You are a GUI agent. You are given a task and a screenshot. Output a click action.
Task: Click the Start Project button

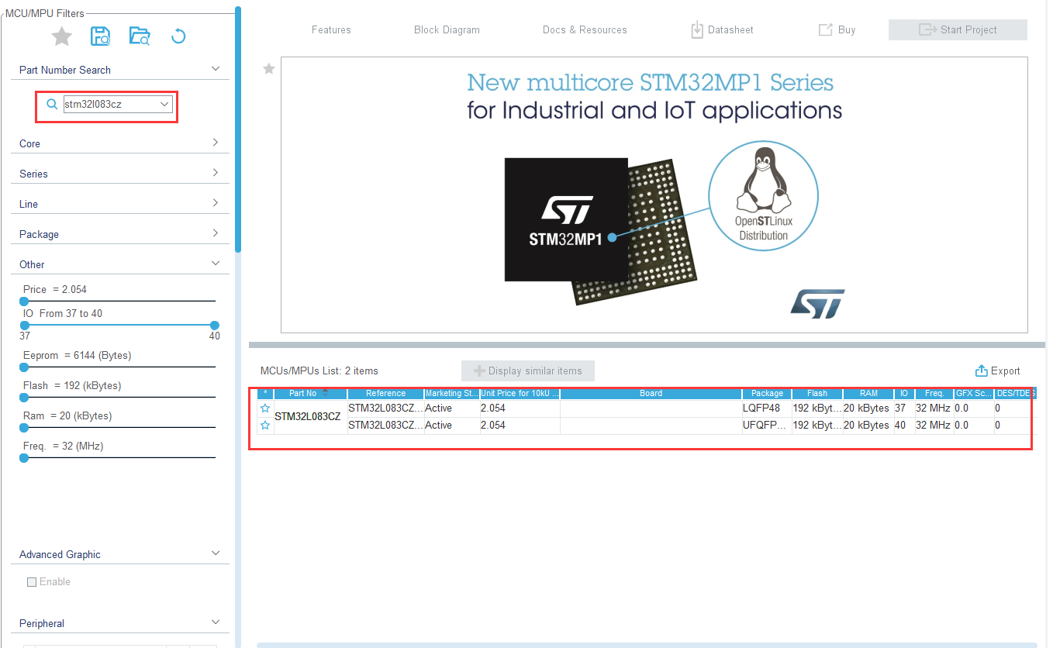958,29
